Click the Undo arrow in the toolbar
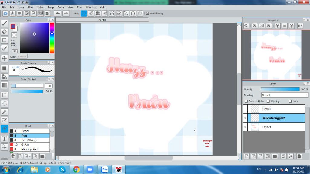Image resolution: width=310 pixels, height=174 pixels. [58, 13]
